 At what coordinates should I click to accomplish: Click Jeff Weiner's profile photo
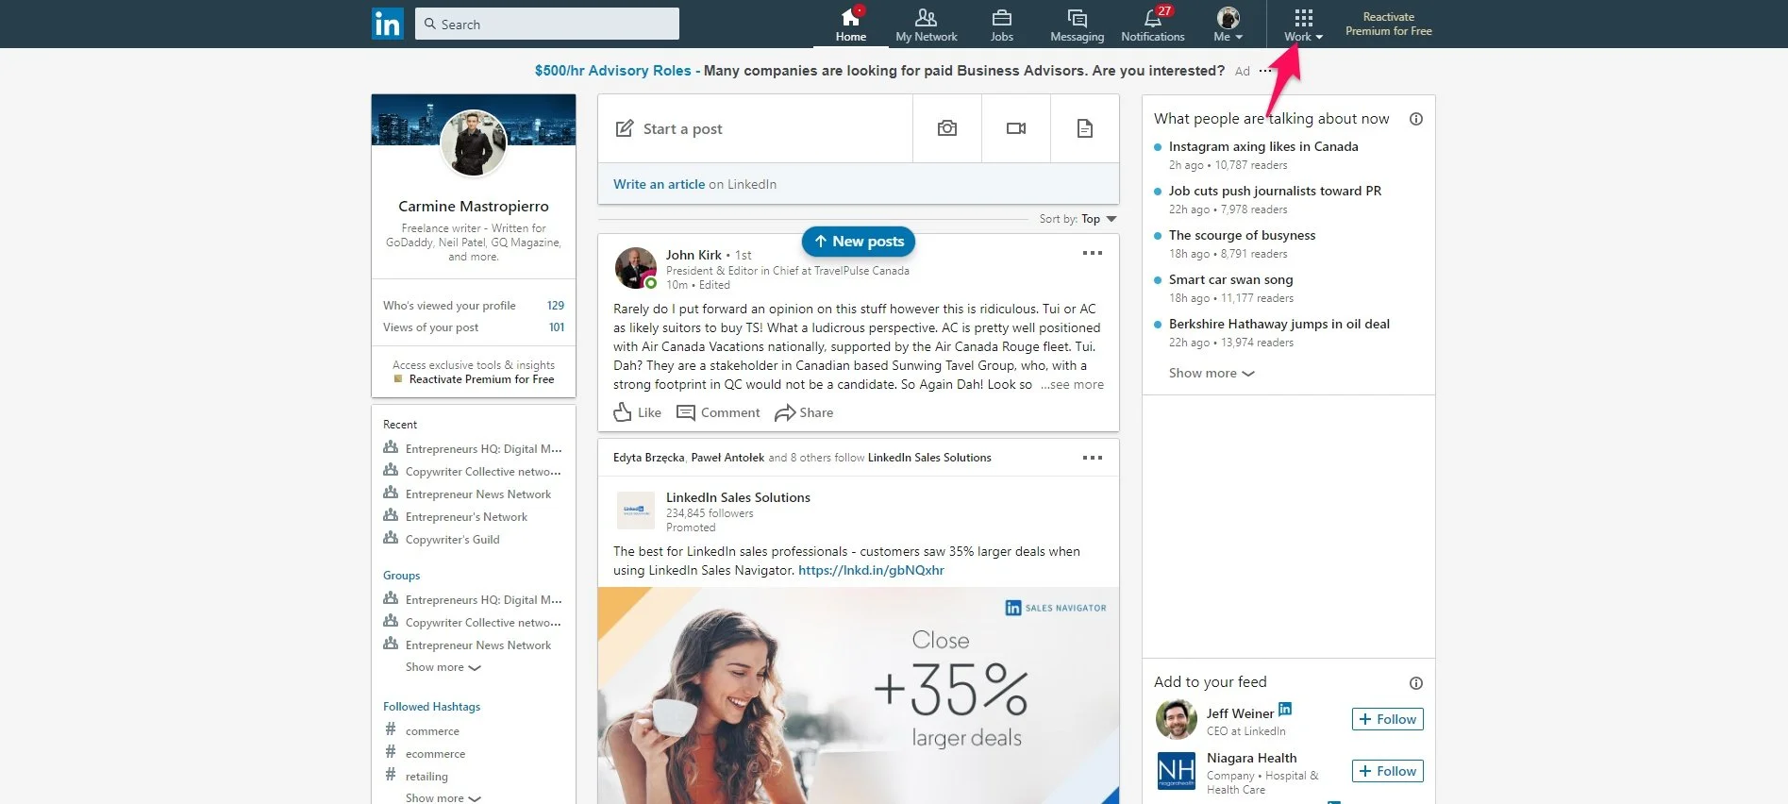tap(1177, 719)
